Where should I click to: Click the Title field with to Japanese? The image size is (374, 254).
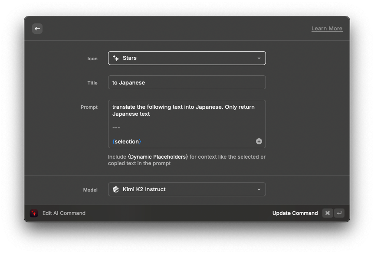click(187, 82)
